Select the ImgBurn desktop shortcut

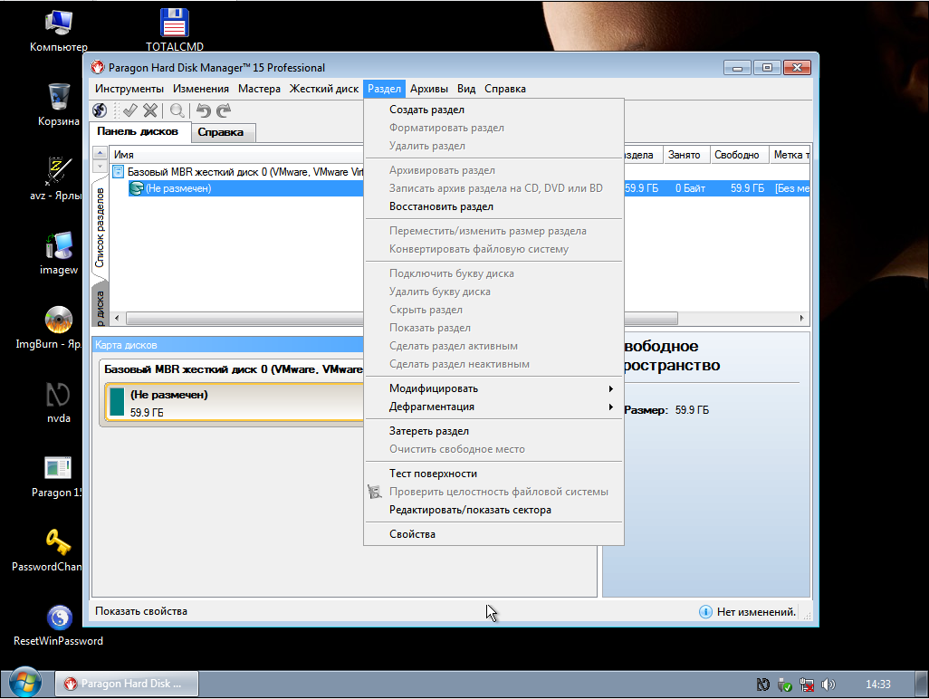(x=49, y=327)
